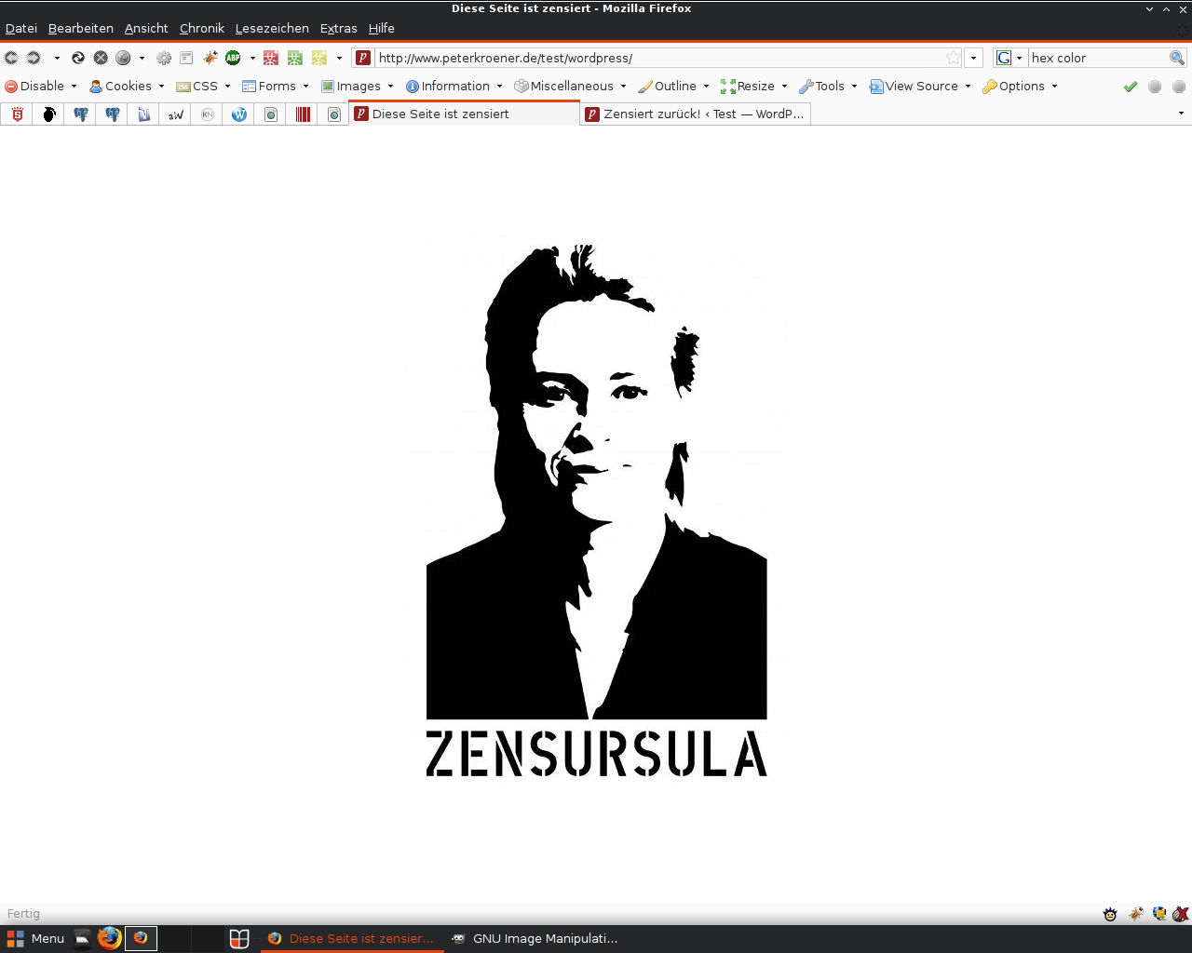Expand the Forms dropdown
The image size is (1192, 953).
click(x=276, y=87)
